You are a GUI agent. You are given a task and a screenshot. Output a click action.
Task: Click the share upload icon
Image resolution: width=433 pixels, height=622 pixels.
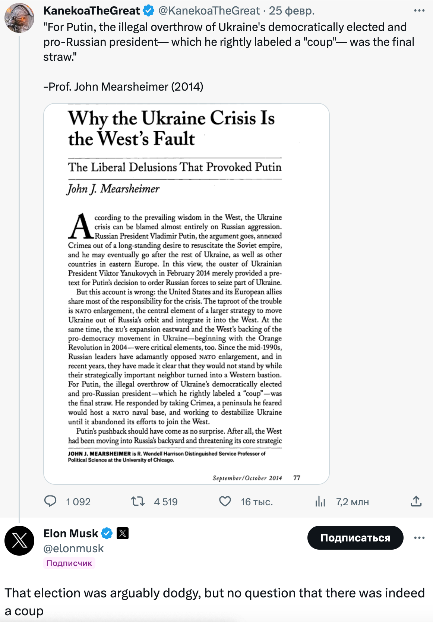(x=416, y=501)
